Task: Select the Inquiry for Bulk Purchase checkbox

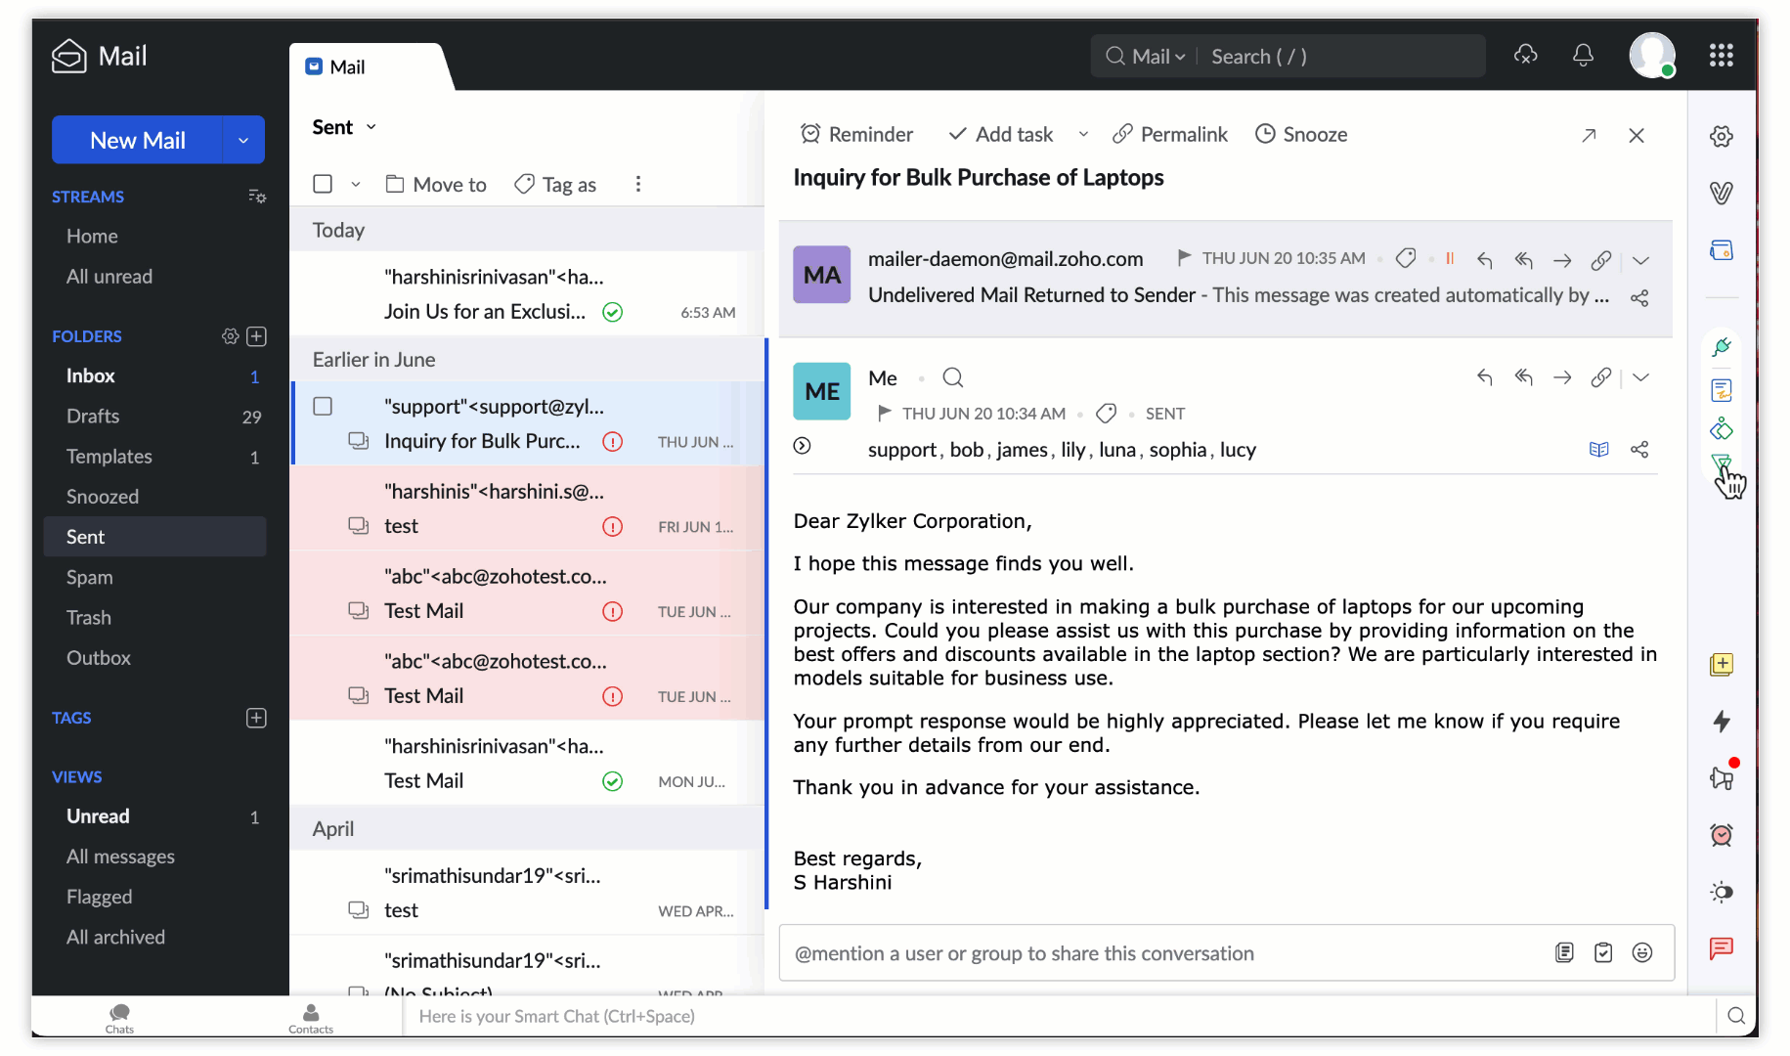Action: click(323, 406)
